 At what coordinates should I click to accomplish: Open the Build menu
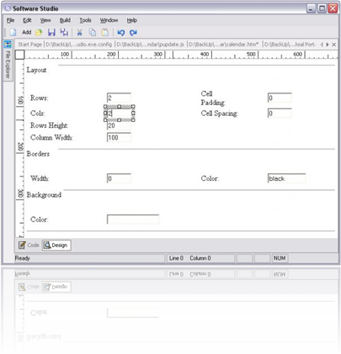click(65, 20)
